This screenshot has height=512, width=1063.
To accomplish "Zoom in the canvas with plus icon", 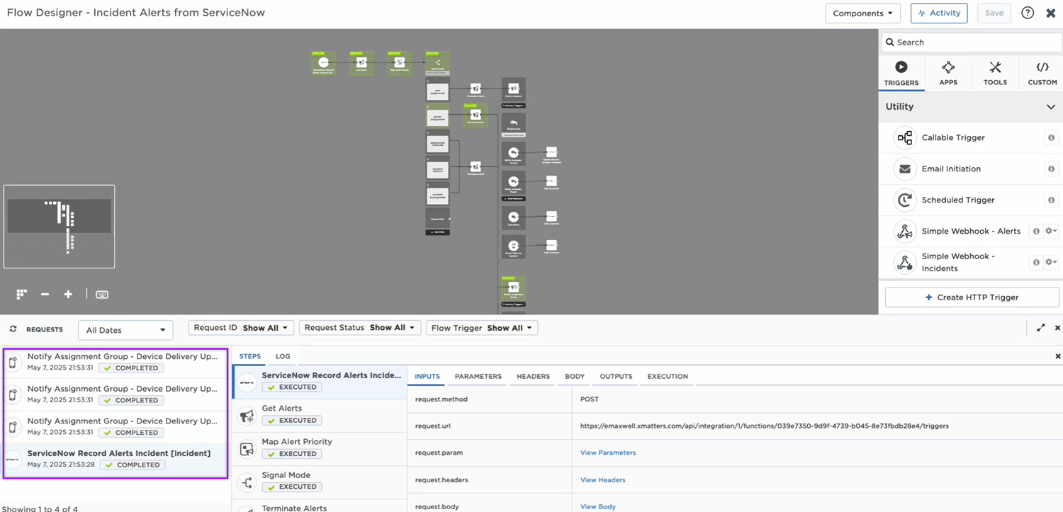I will click(68, 294).
